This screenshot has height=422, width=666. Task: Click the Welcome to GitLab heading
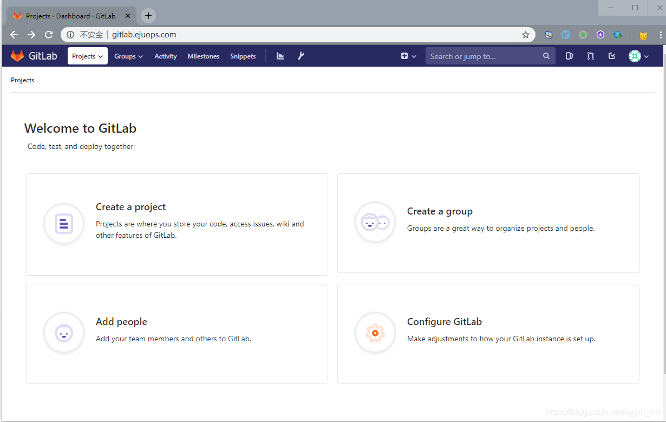coord(80,128)
